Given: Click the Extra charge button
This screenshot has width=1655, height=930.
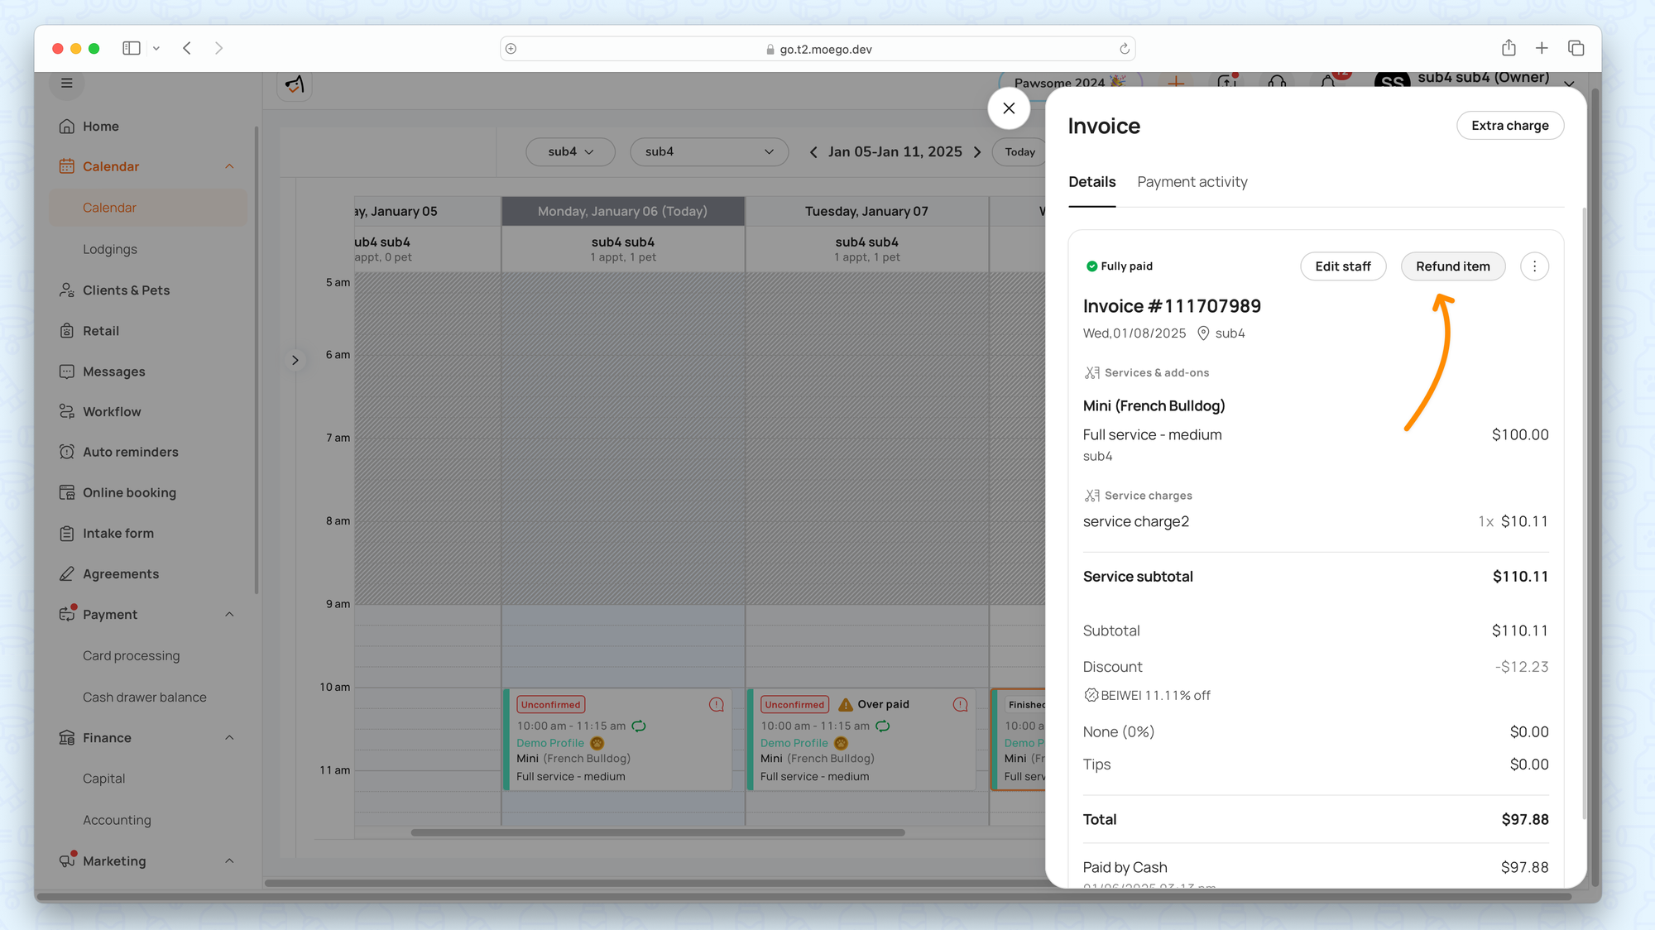Looking at the screenshot, I should point(1509,126).
